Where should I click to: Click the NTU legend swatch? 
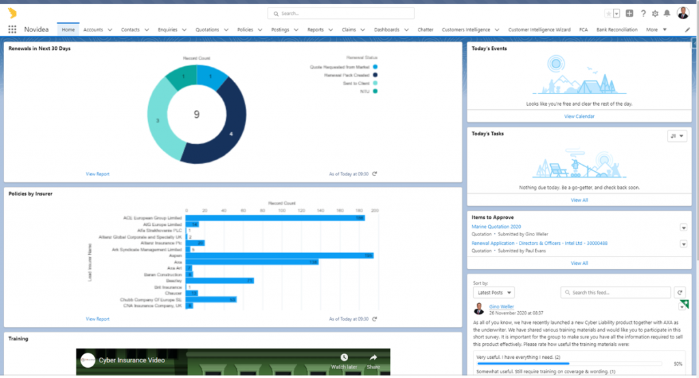(x=375, y=91)
